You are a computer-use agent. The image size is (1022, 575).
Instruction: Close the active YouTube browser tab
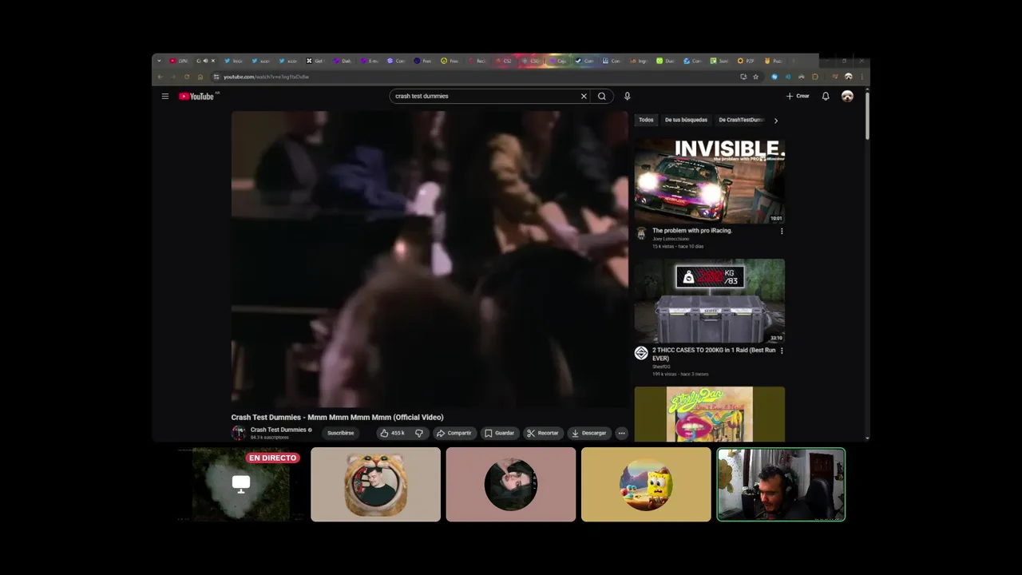point(212,61)
